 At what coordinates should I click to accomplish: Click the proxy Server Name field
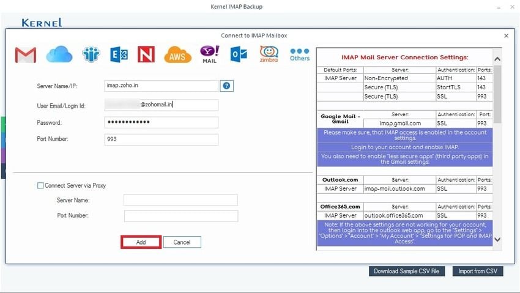pyautogui.click(x=180, y=200)
